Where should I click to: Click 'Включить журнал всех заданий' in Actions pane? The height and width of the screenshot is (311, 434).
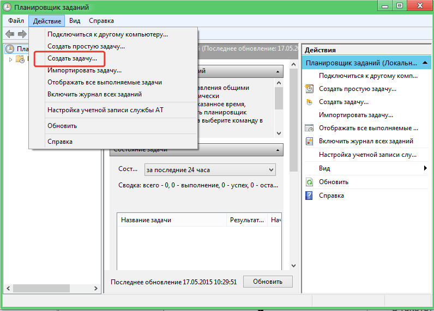366,141
